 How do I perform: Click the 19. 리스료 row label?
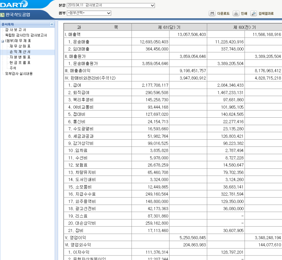[x=78, y=216]
